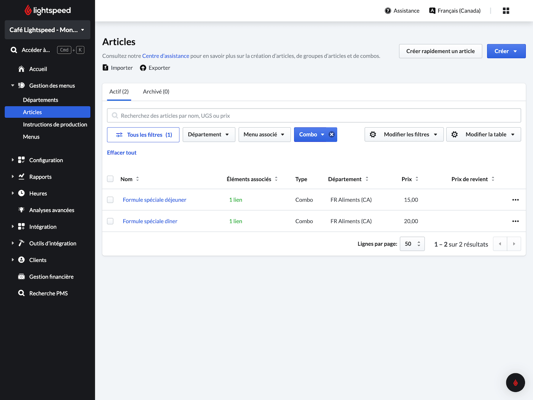Click the Importer download icon
This screenshot has width=533, height=400.
coord(105,67)
